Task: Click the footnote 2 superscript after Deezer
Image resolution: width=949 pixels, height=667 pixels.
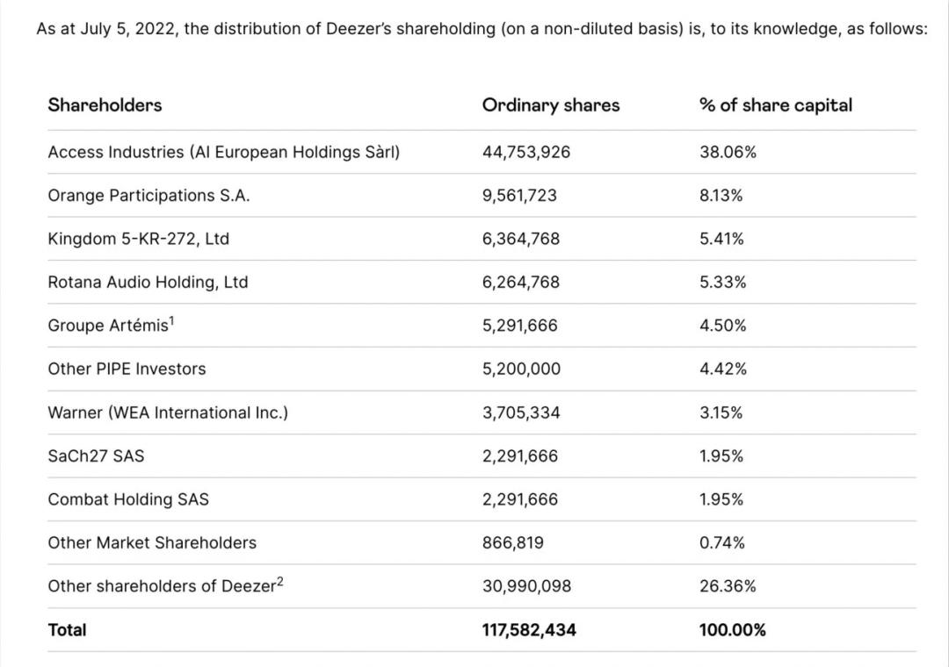Action: coord(280,581)
